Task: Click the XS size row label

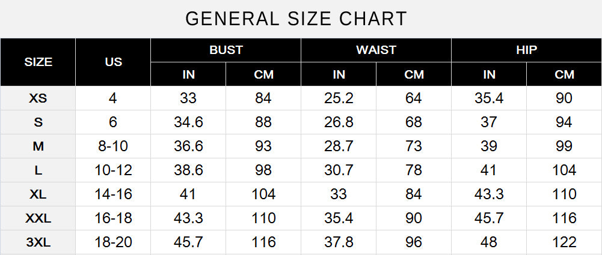Action: click(38, 98)
